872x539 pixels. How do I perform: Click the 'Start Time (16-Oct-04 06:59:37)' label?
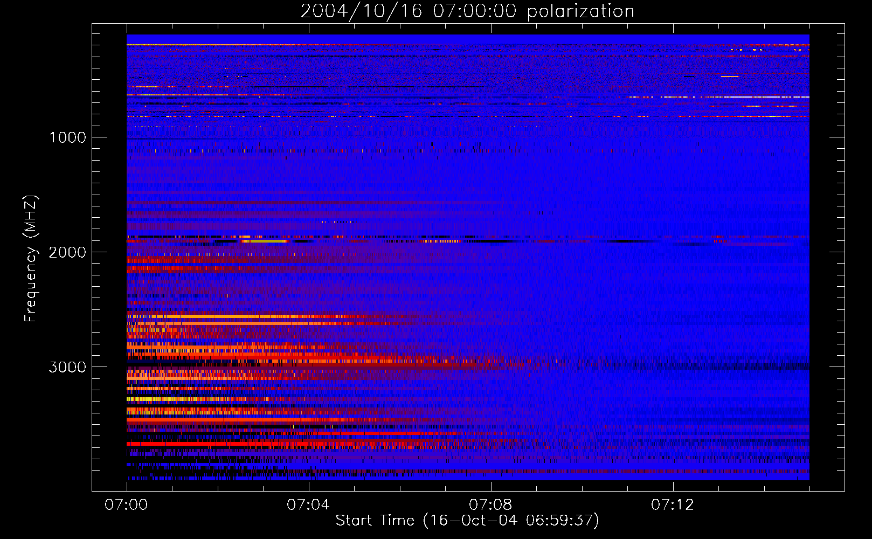tap(467, 521)
